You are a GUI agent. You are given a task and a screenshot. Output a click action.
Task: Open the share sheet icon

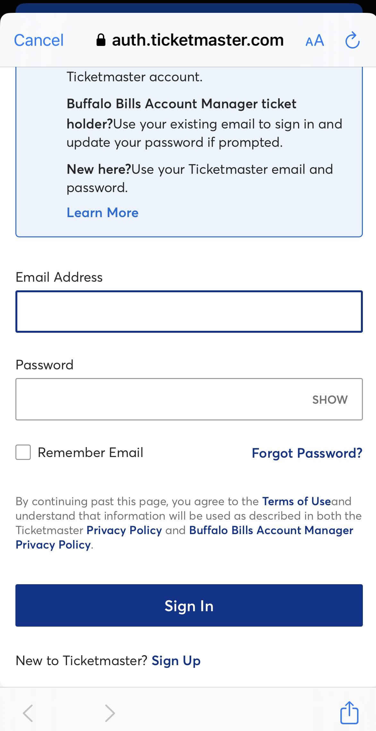click(349, 712)
